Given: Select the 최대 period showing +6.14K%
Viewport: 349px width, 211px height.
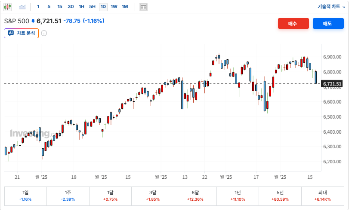Looking at the screenshot, I should click(322, 196).
